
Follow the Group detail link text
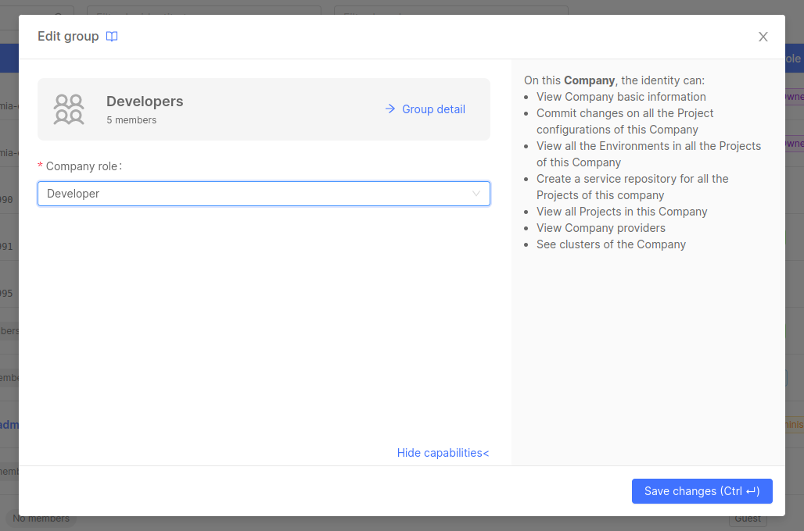pyautogui.click(x=433, y=109)
